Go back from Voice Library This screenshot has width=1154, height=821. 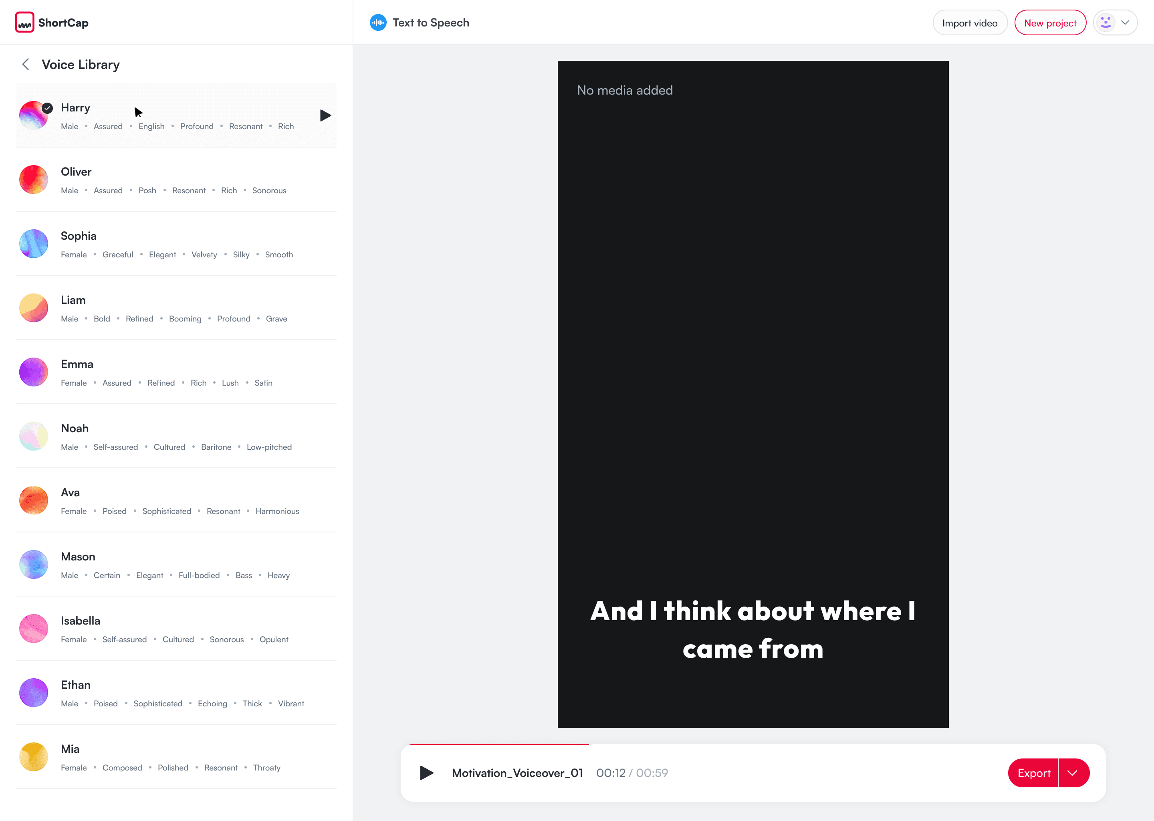click(x=26, y=64)
